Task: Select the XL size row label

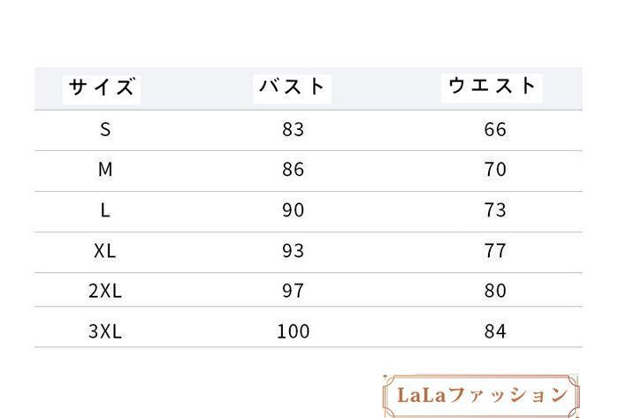Action: pyautogui.click(x=105, y=251)
